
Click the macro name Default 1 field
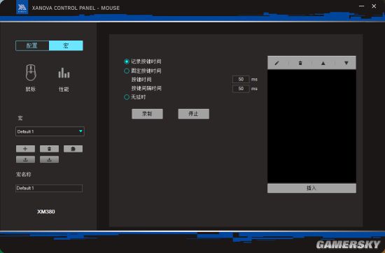click(x=49, y=188)
